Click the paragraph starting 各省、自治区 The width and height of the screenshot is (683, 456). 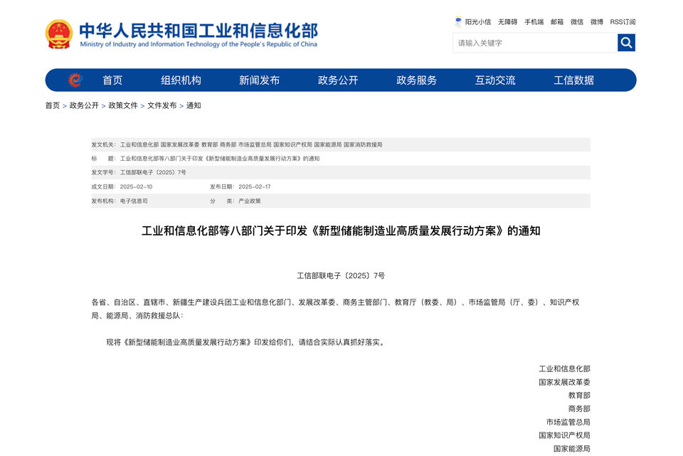pyautogui.click(x=335, y=309)
